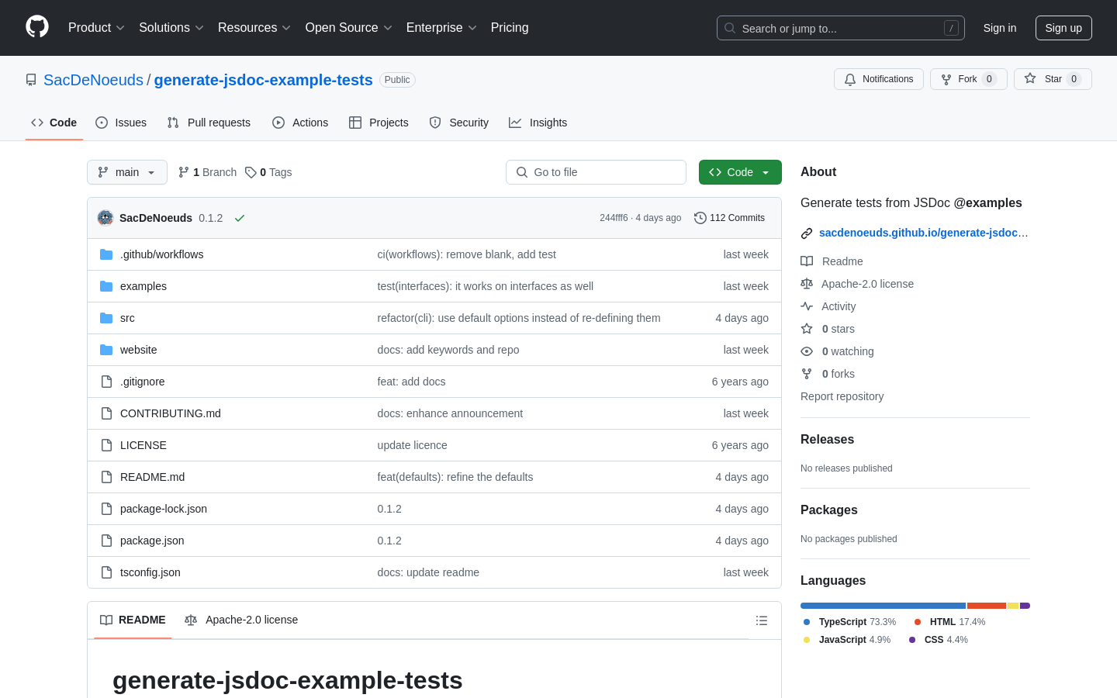Image resolution: width=1117 pixels, height=698 pixels.
Task: Open the 112 Commits history
Action: coord(729,218)
